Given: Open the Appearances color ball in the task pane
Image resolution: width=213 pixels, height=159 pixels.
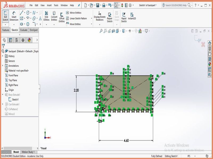Looking at the screenshot, I should click(x=210, y=64).
